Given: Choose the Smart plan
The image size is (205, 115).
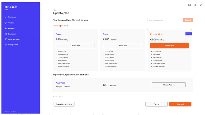Looking at the screenshot, I should 122,46.
